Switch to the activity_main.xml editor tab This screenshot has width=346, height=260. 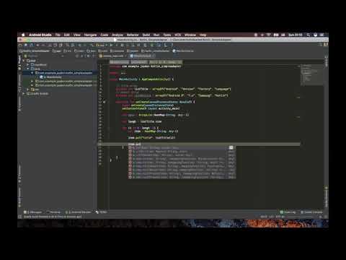click(x=113, y=56)
